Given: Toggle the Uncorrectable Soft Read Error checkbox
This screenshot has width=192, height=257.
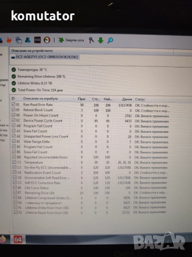Looking at the screenshot, I should [15, 177].
